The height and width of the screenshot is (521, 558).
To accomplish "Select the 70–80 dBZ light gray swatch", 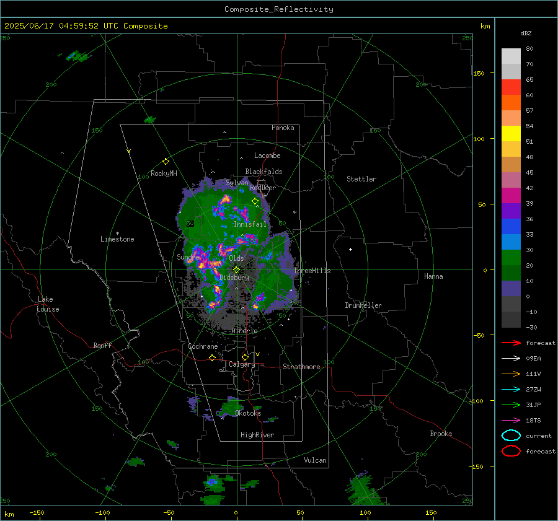I will coord(511,56).
